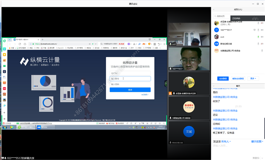Toggle the microphone for 183****9517
This screenshot has height=160, width=265.
[258, 30]
